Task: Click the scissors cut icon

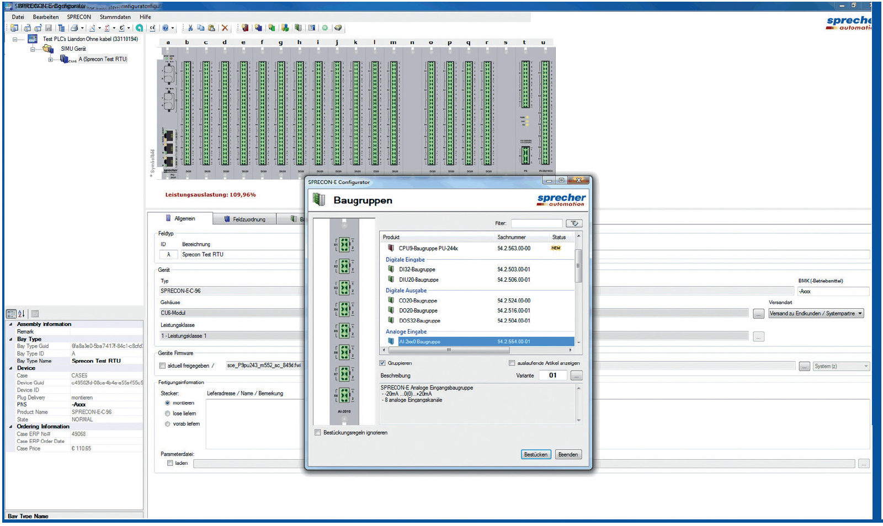Action: pyautogui.click(x=190, y=28)
